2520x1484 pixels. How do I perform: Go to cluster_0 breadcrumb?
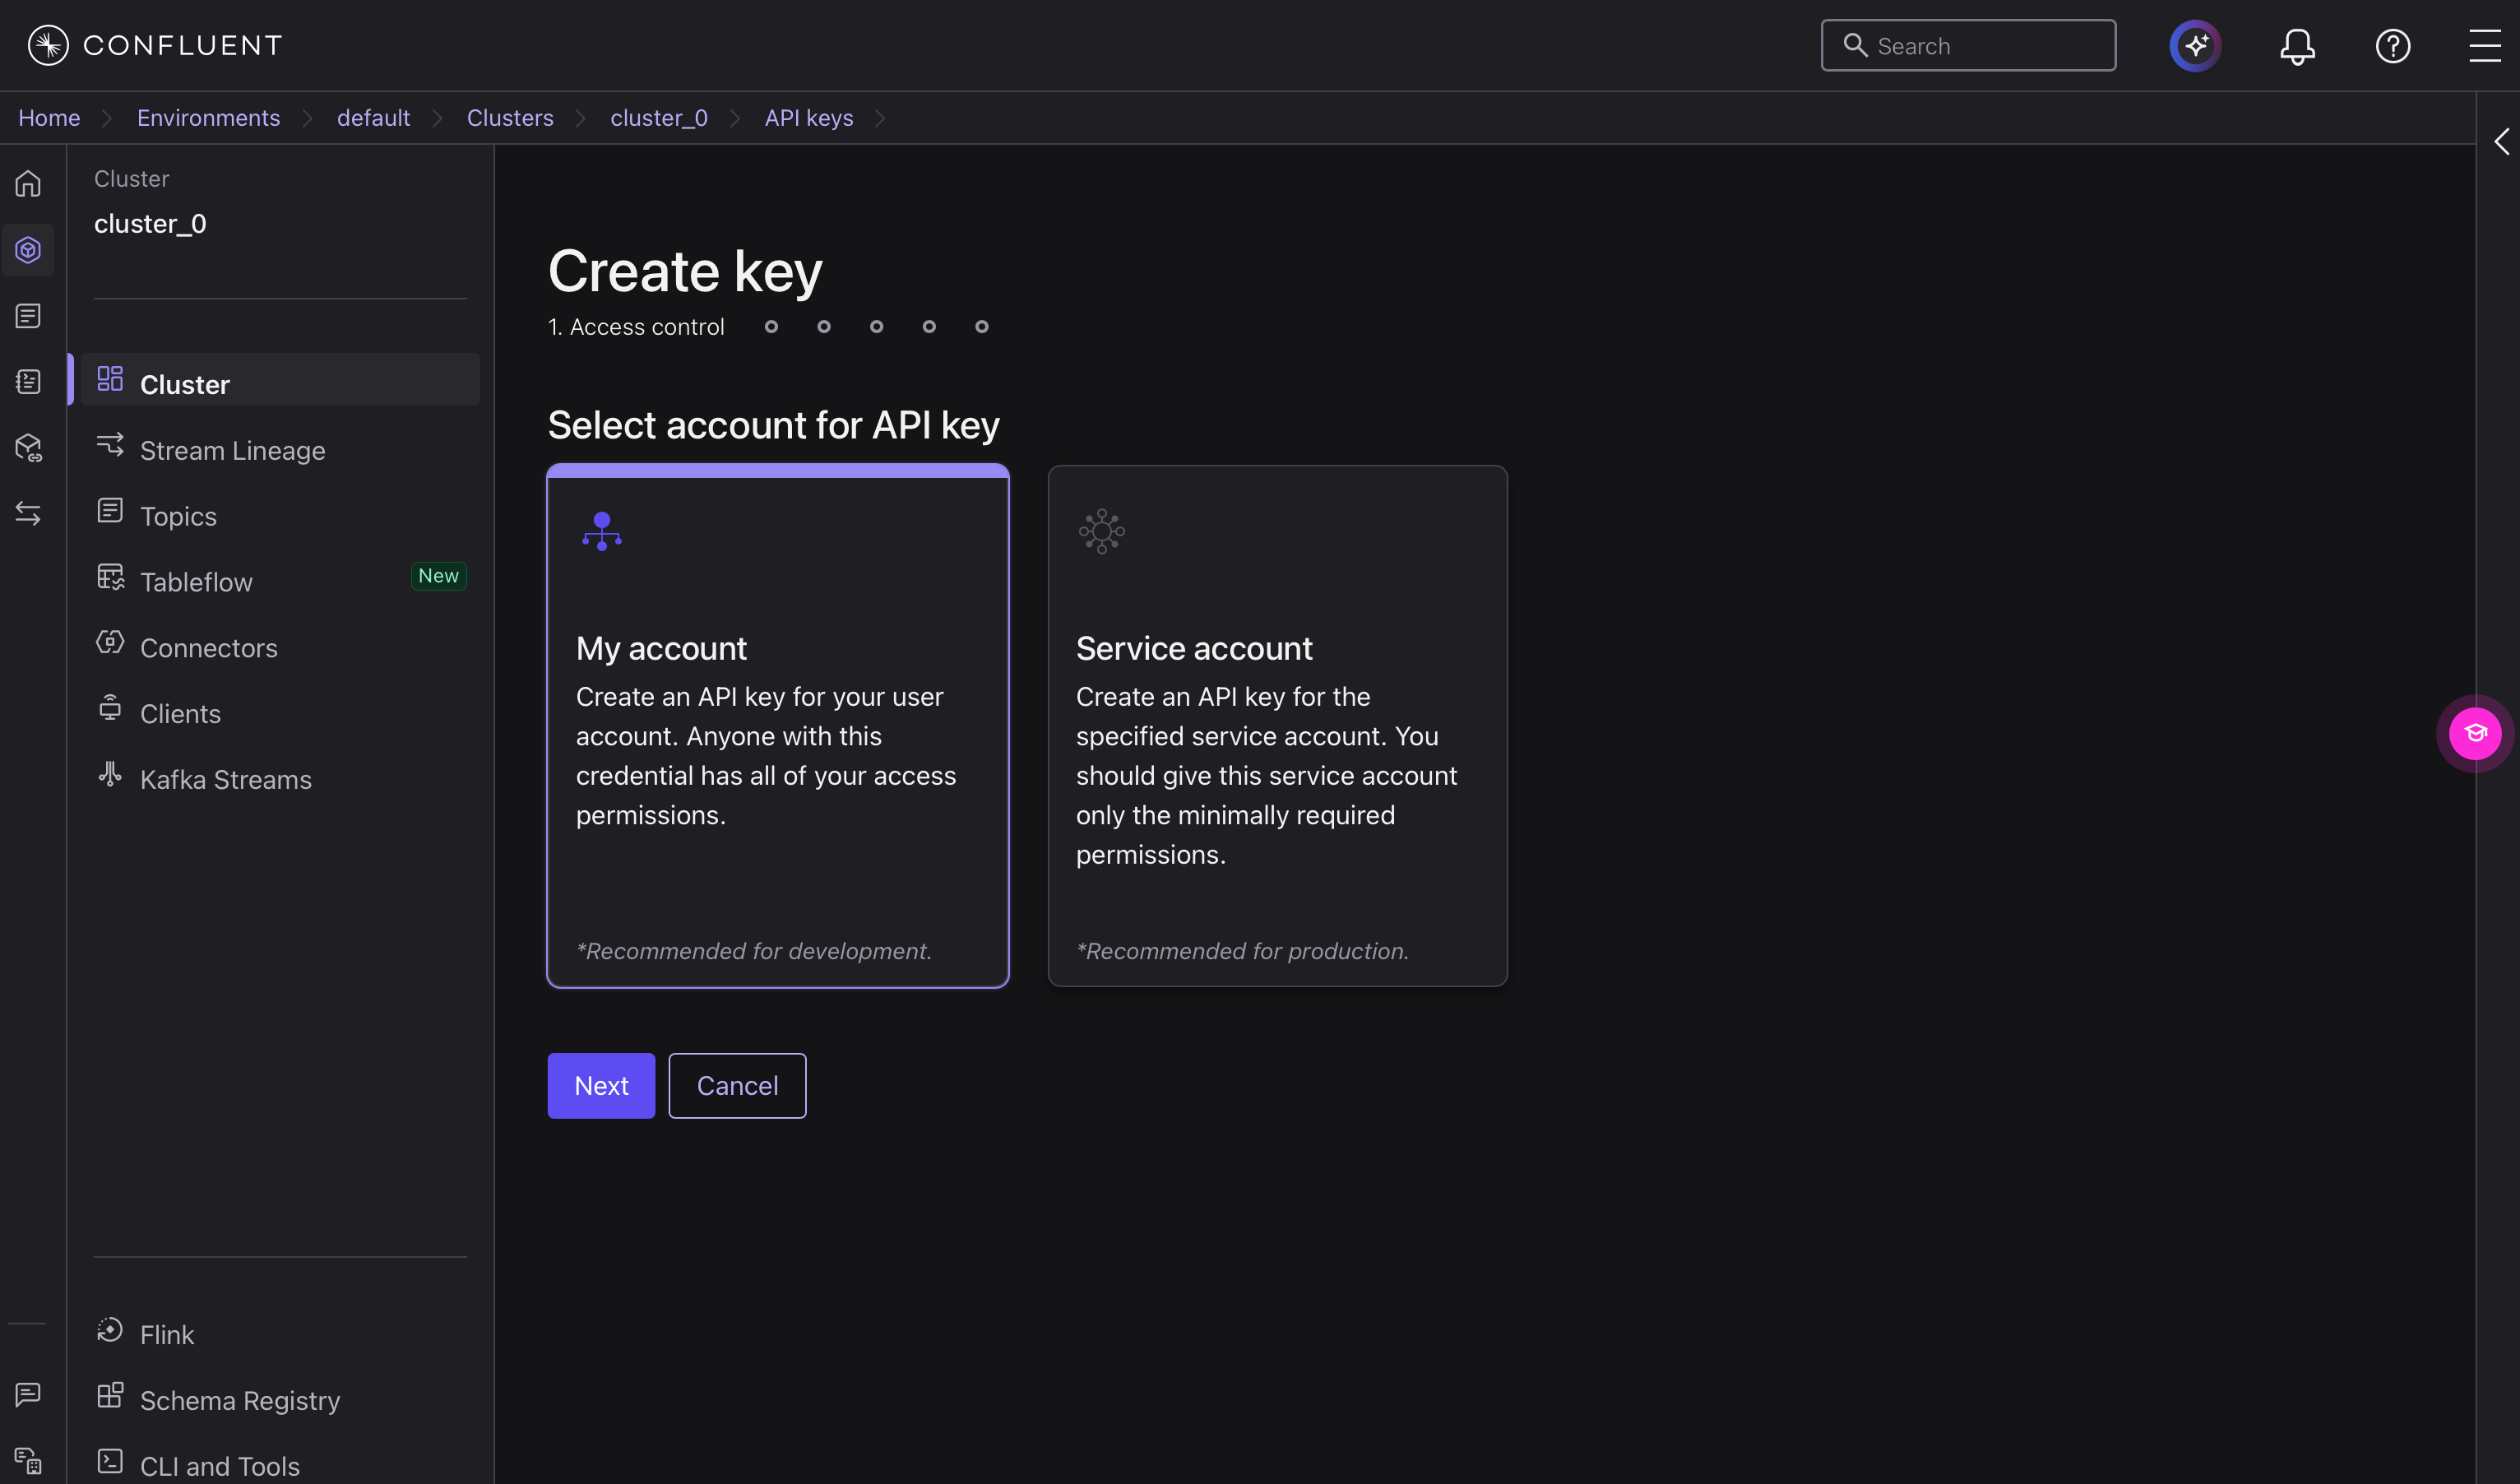(659, 118)
